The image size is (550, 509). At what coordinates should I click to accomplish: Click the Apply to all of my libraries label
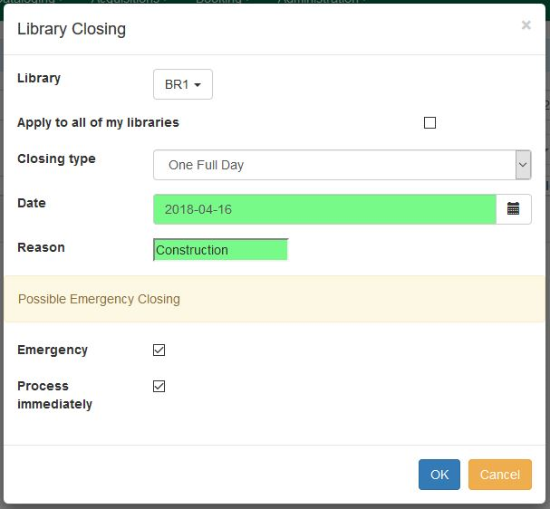98,122
